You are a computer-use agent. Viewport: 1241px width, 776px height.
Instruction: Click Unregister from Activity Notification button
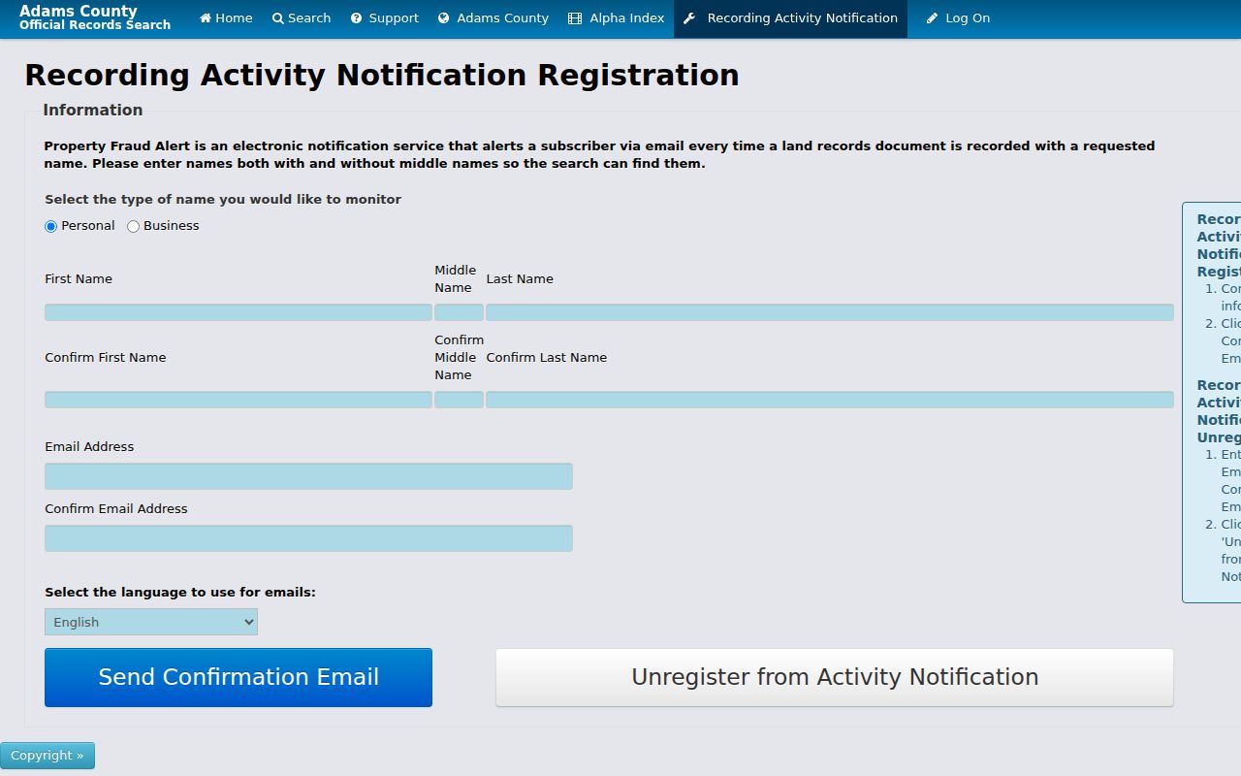click(x=835, y=677)
